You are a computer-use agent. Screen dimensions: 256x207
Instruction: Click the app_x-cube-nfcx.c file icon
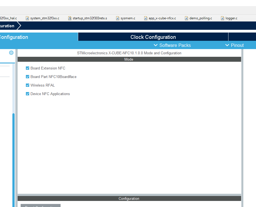[x=146, y=18]
